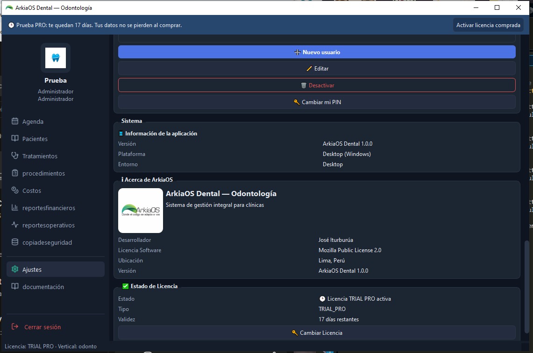
Task: Click the Pacientes book icon
Action: [x=15, y=138]
